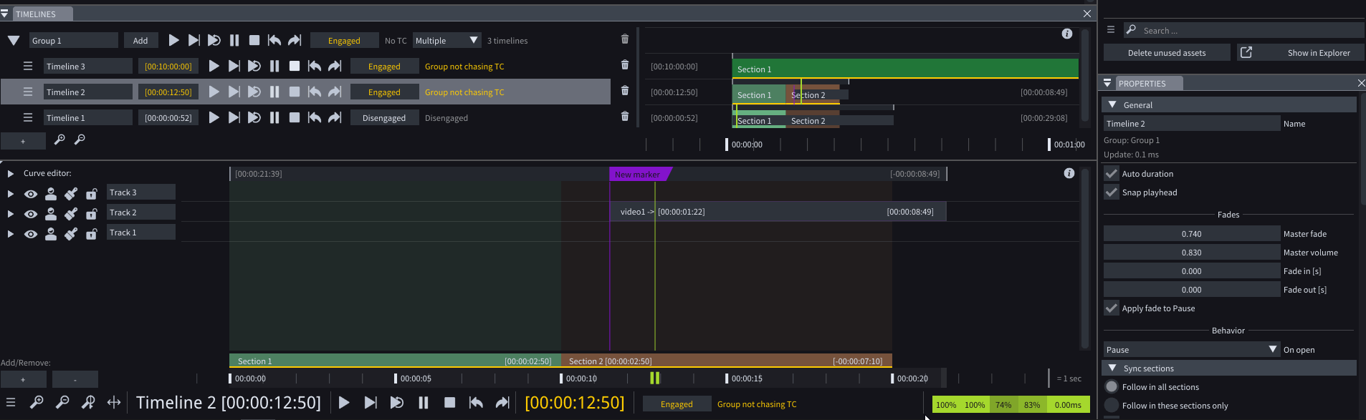Image resolution: width=1366 pixels, height=420 pixels.
Task: Switch to the TIMELINES panel tab
Action: pos(36,14)
